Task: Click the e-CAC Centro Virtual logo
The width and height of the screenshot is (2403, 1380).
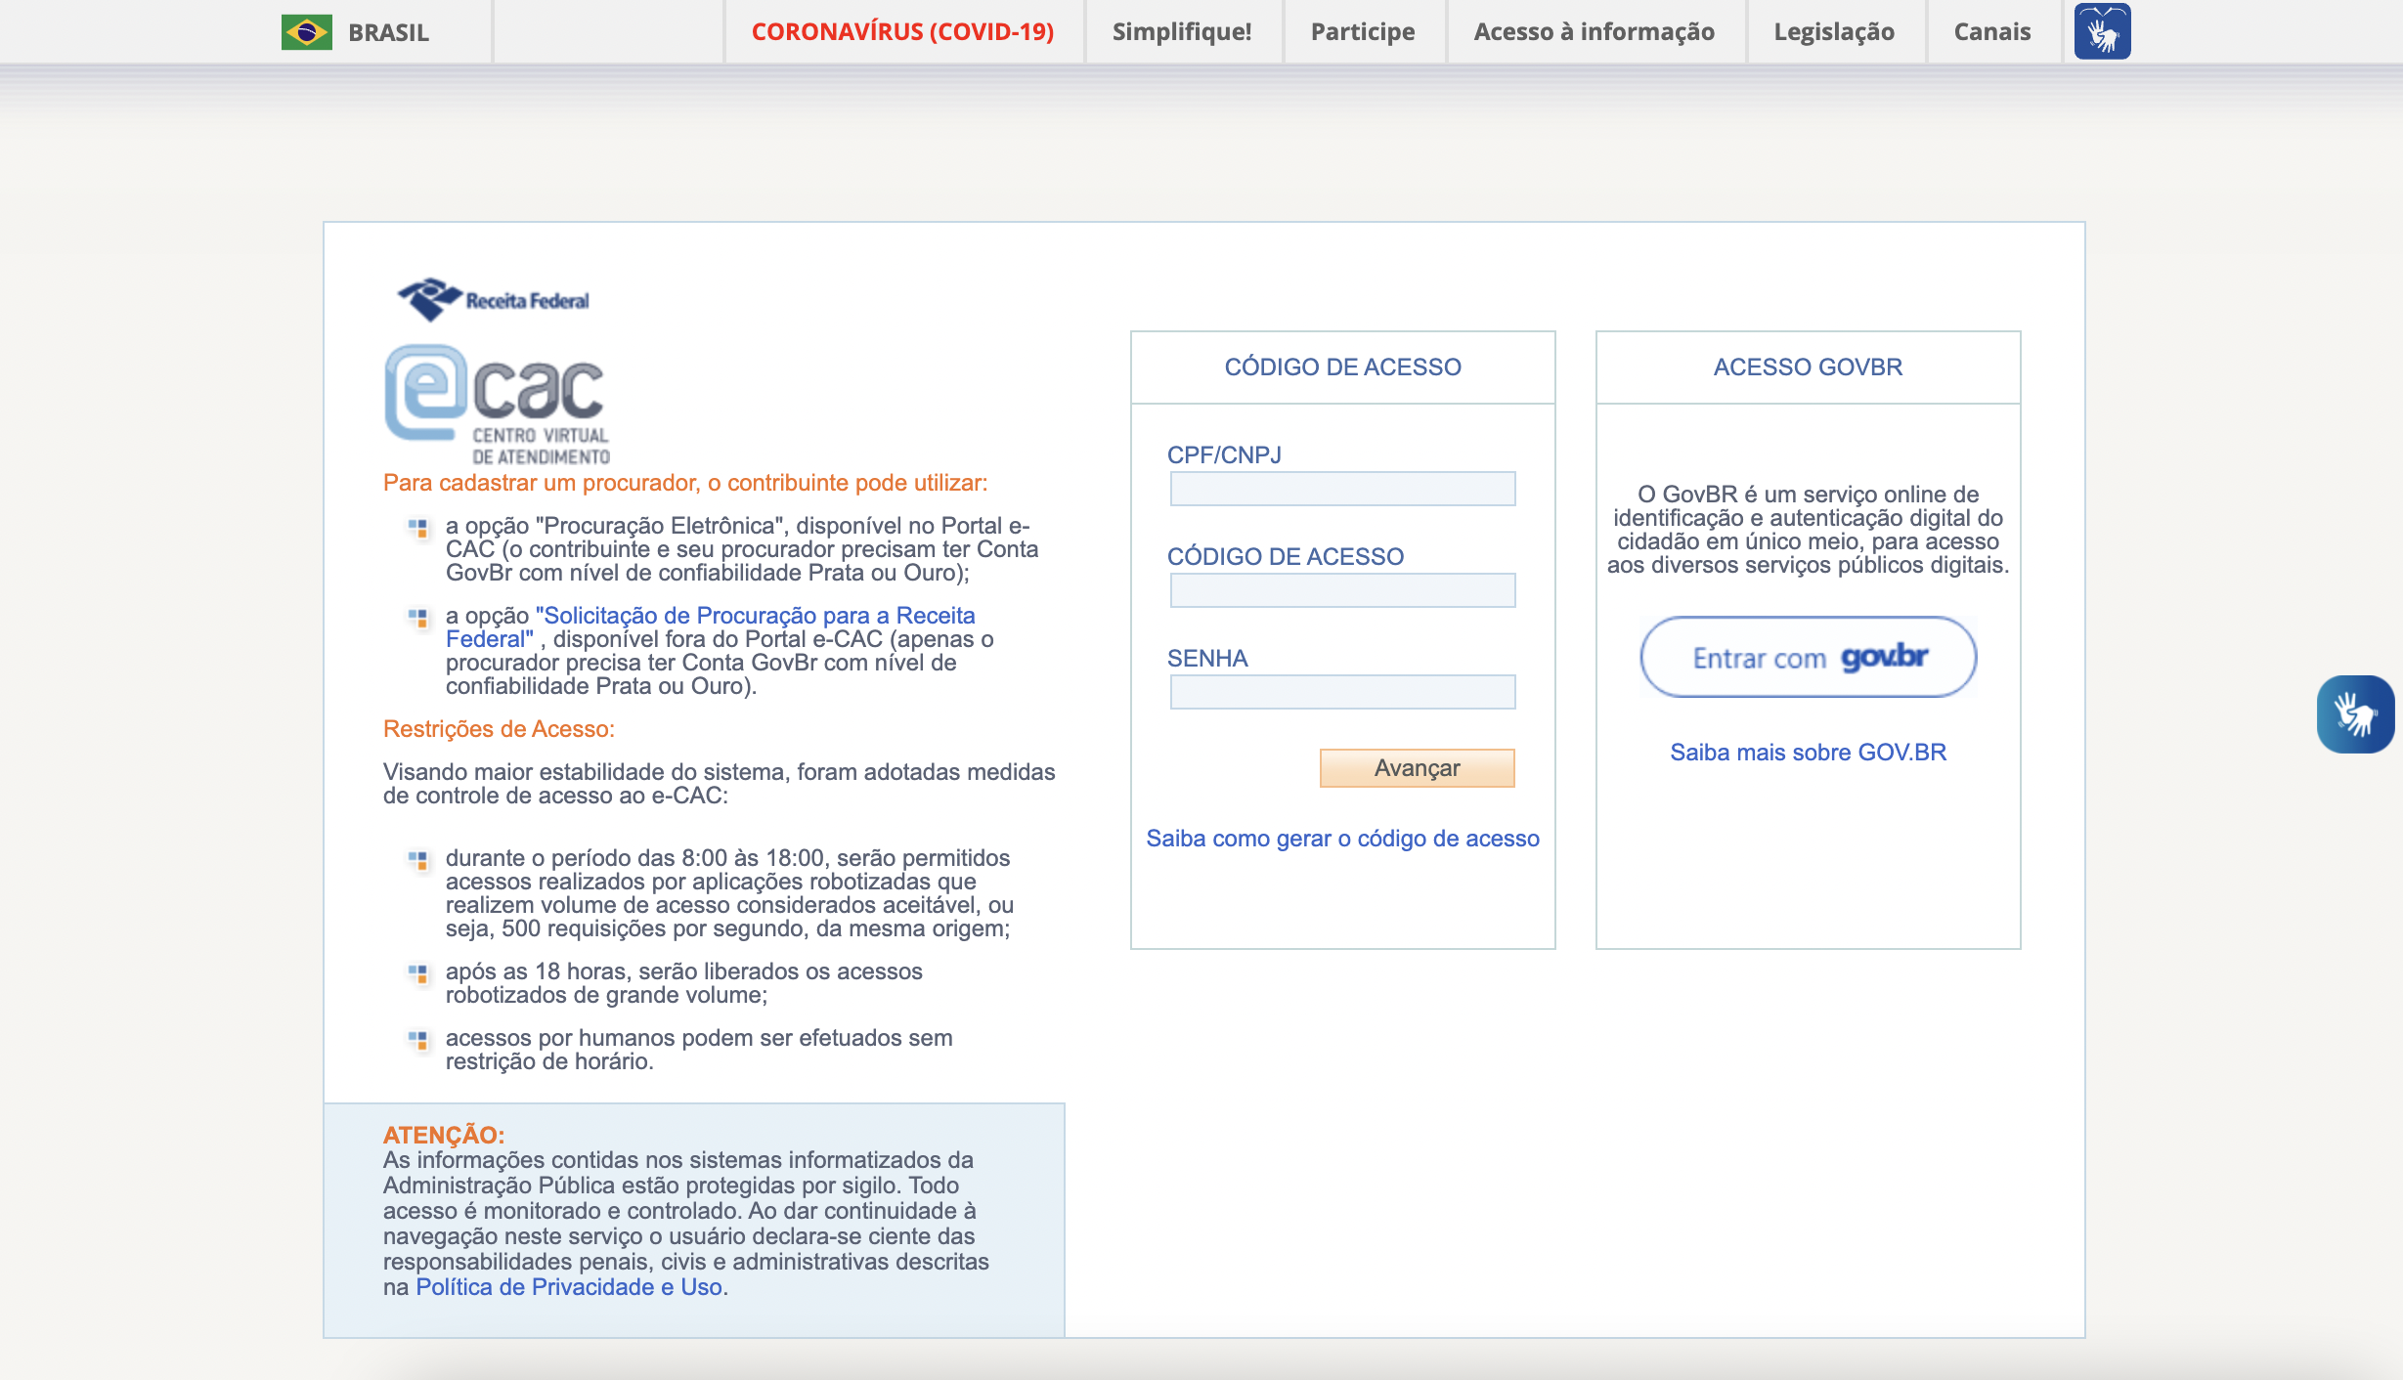Action: 497,405
